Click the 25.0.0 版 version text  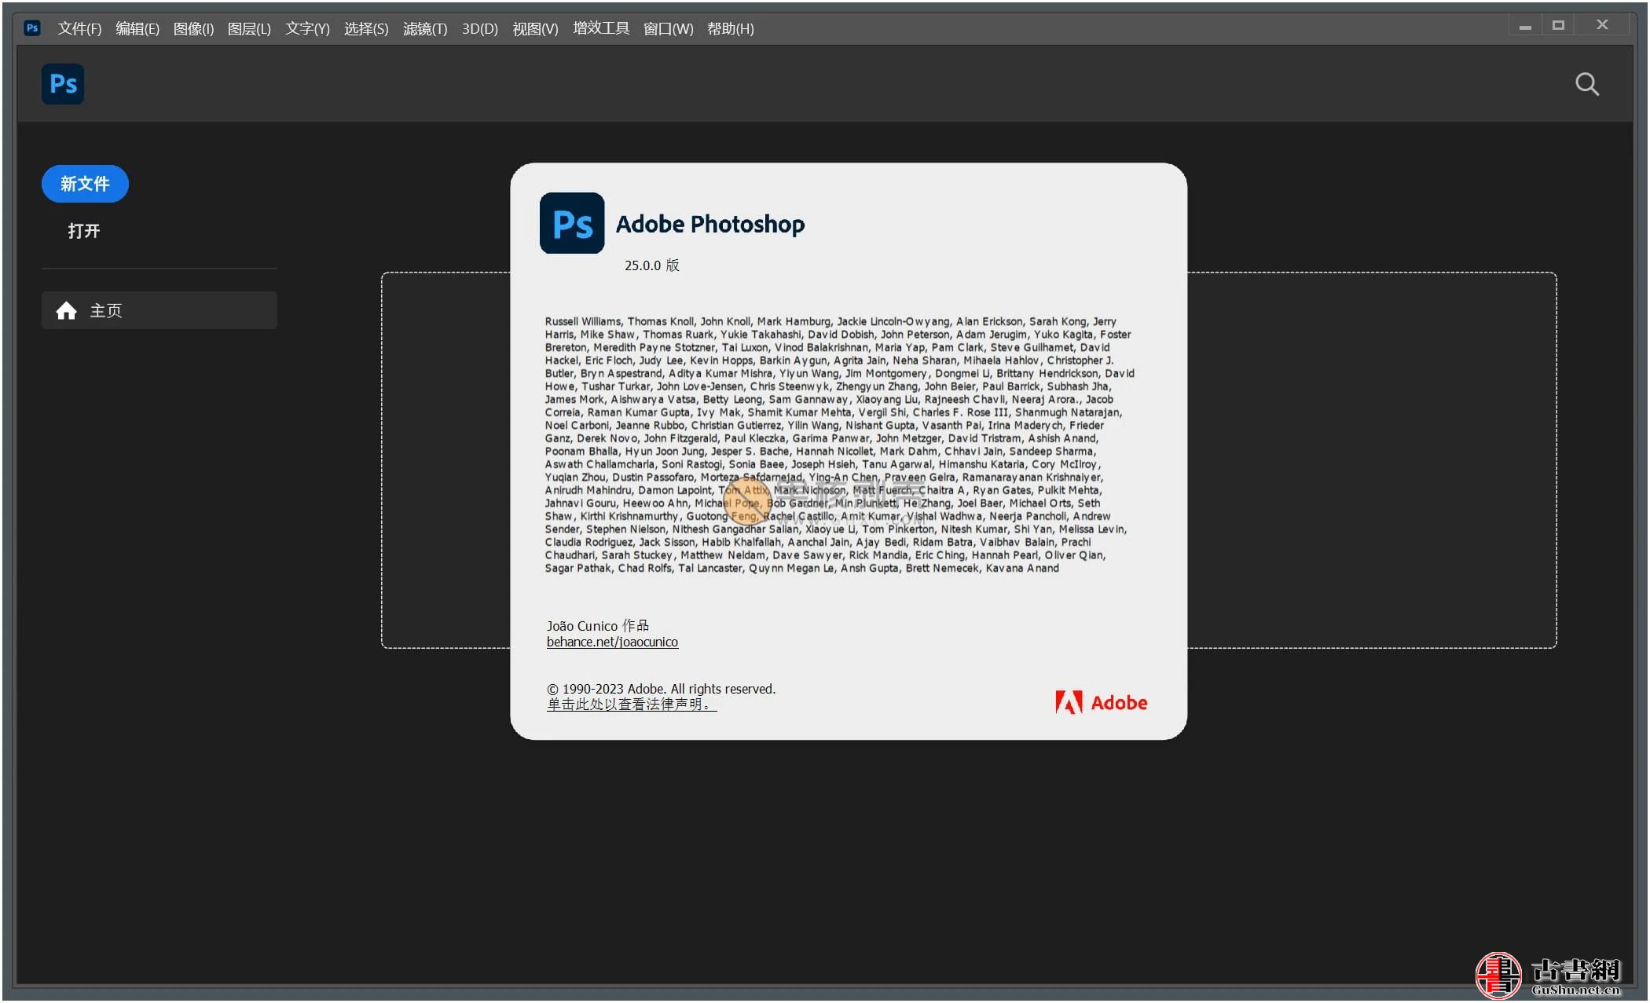click(652, 265)
